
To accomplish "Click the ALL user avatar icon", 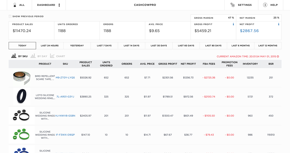I will [15, 5].
